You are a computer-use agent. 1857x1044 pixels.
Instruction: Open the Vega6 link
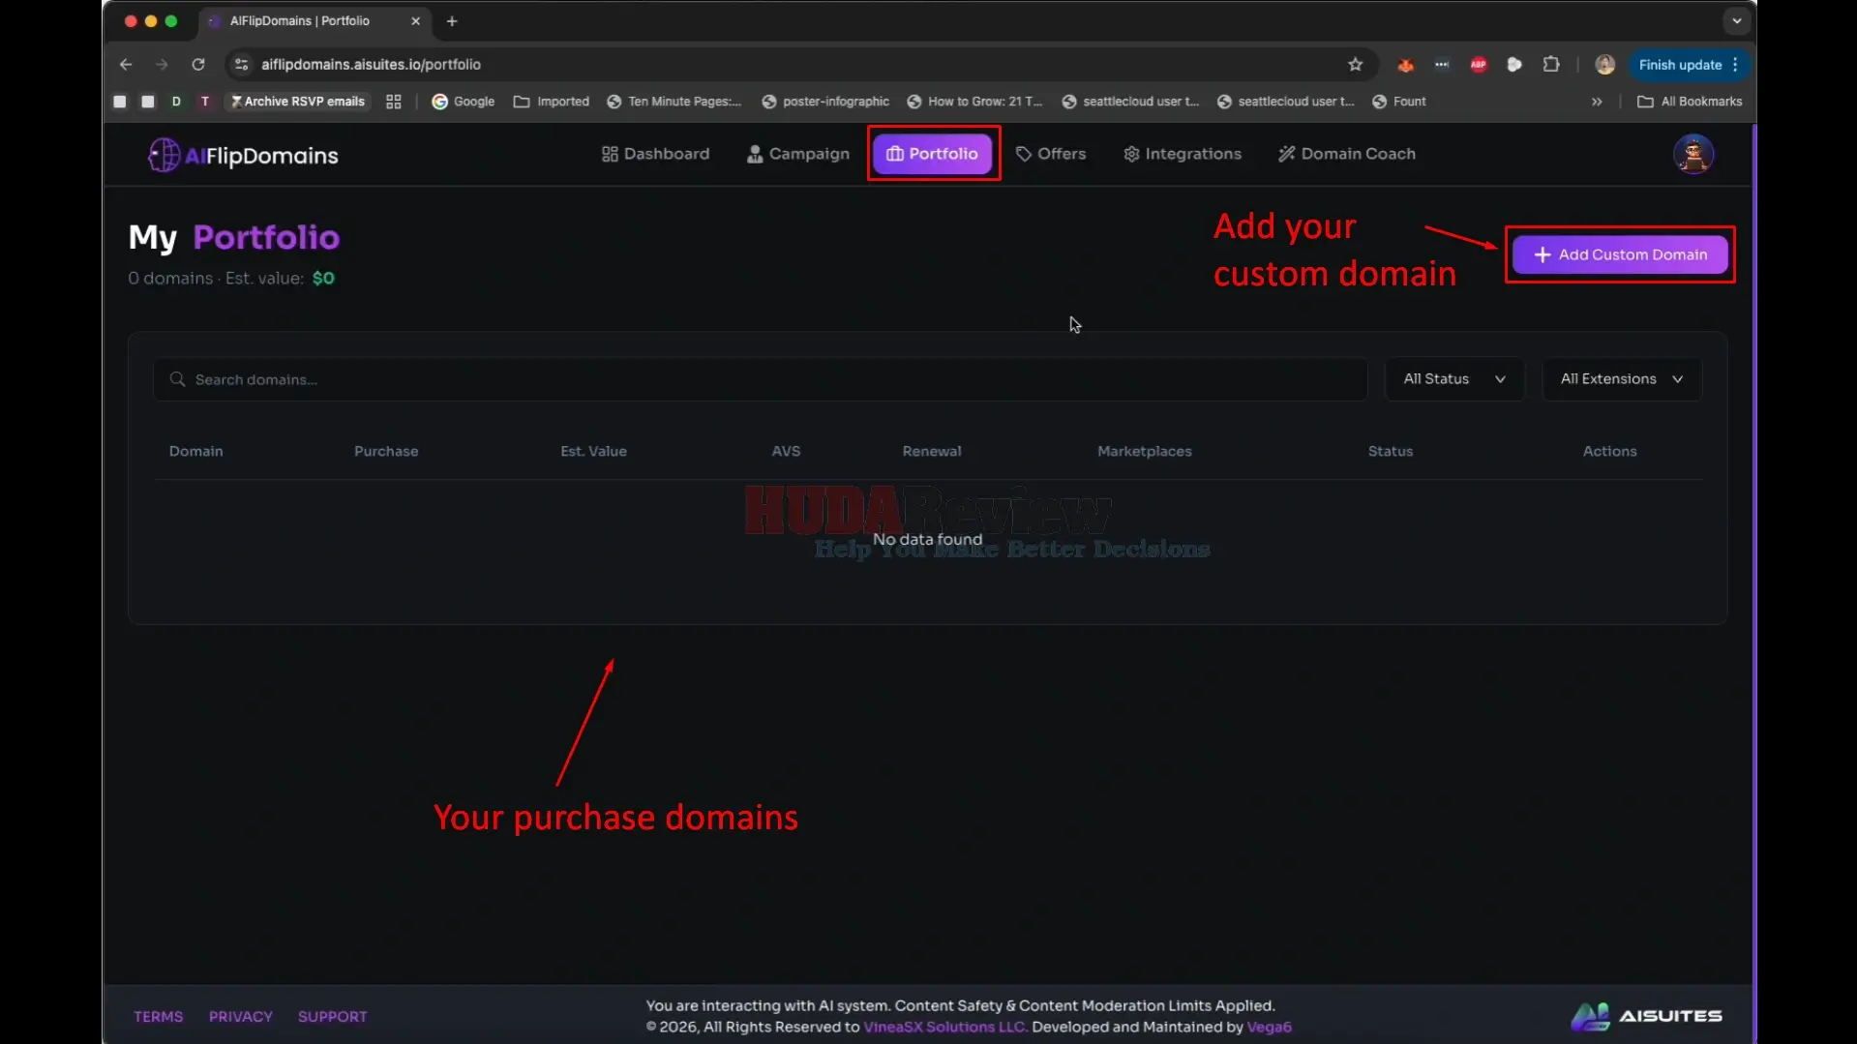1270,1027
